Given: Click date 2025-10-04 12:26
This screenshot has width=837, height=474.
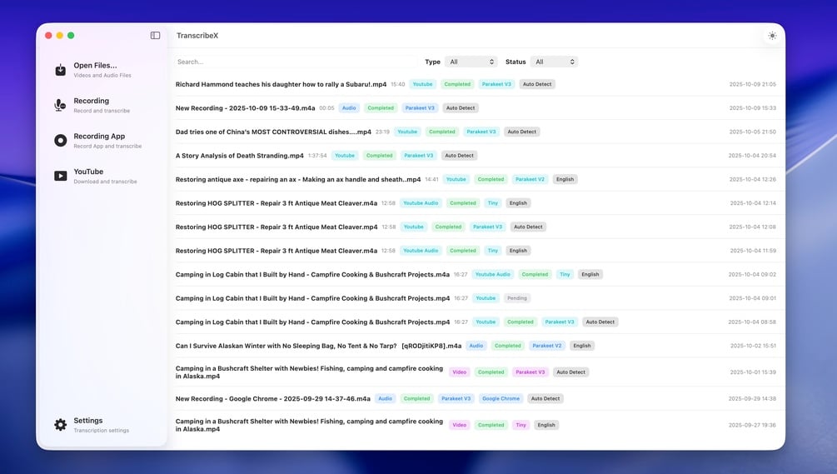Looking at the screenshot, I should (753, 179).
